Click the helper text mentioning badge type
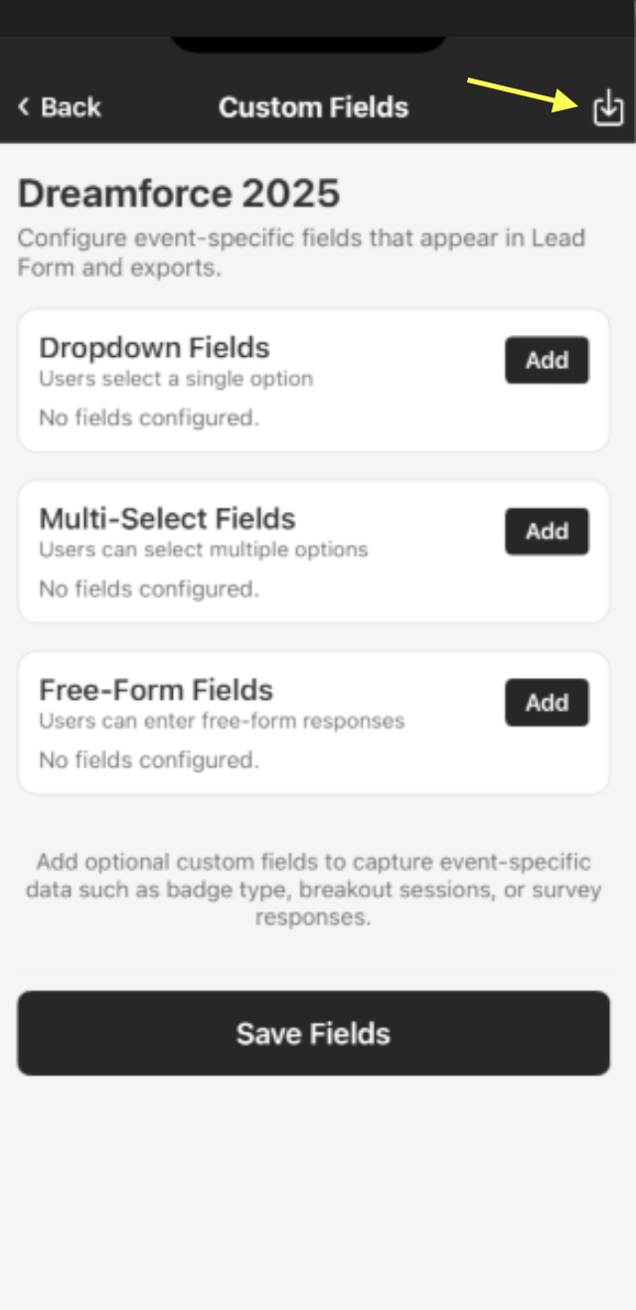Image resolution: width=636 pixels, height=1310 pixels. pos(313,889)
